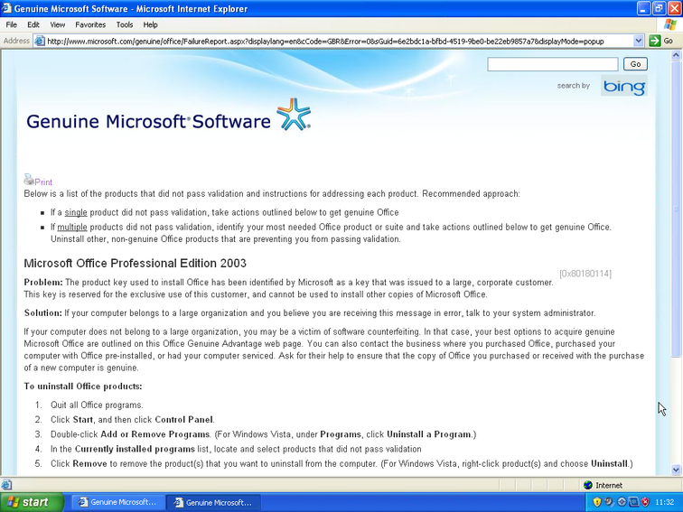
Task: Click the round blue diamond tray icon
Action: (622, 502)
